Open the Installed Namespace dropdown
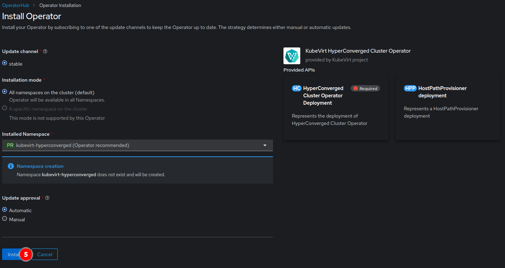This screenshot has width=505, height=268. tap(265, 145)
